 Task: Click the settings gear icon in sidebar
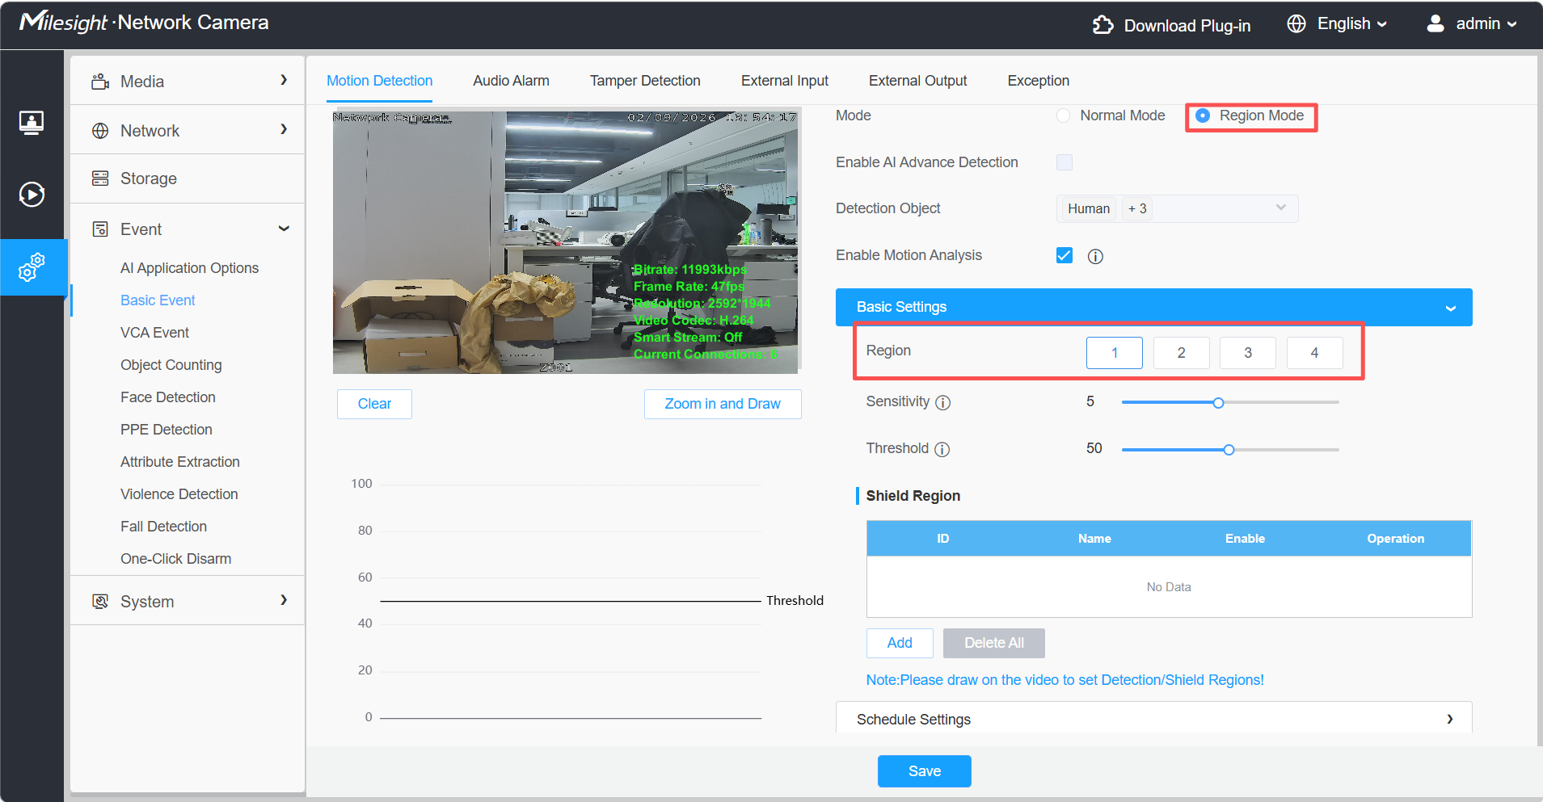point(32,267)
